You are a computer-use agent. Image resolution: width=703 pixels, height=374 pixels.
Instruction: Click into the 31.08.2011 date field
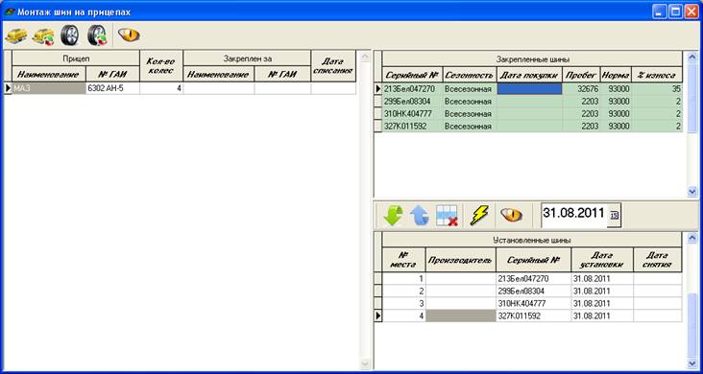tap(574, 214)
